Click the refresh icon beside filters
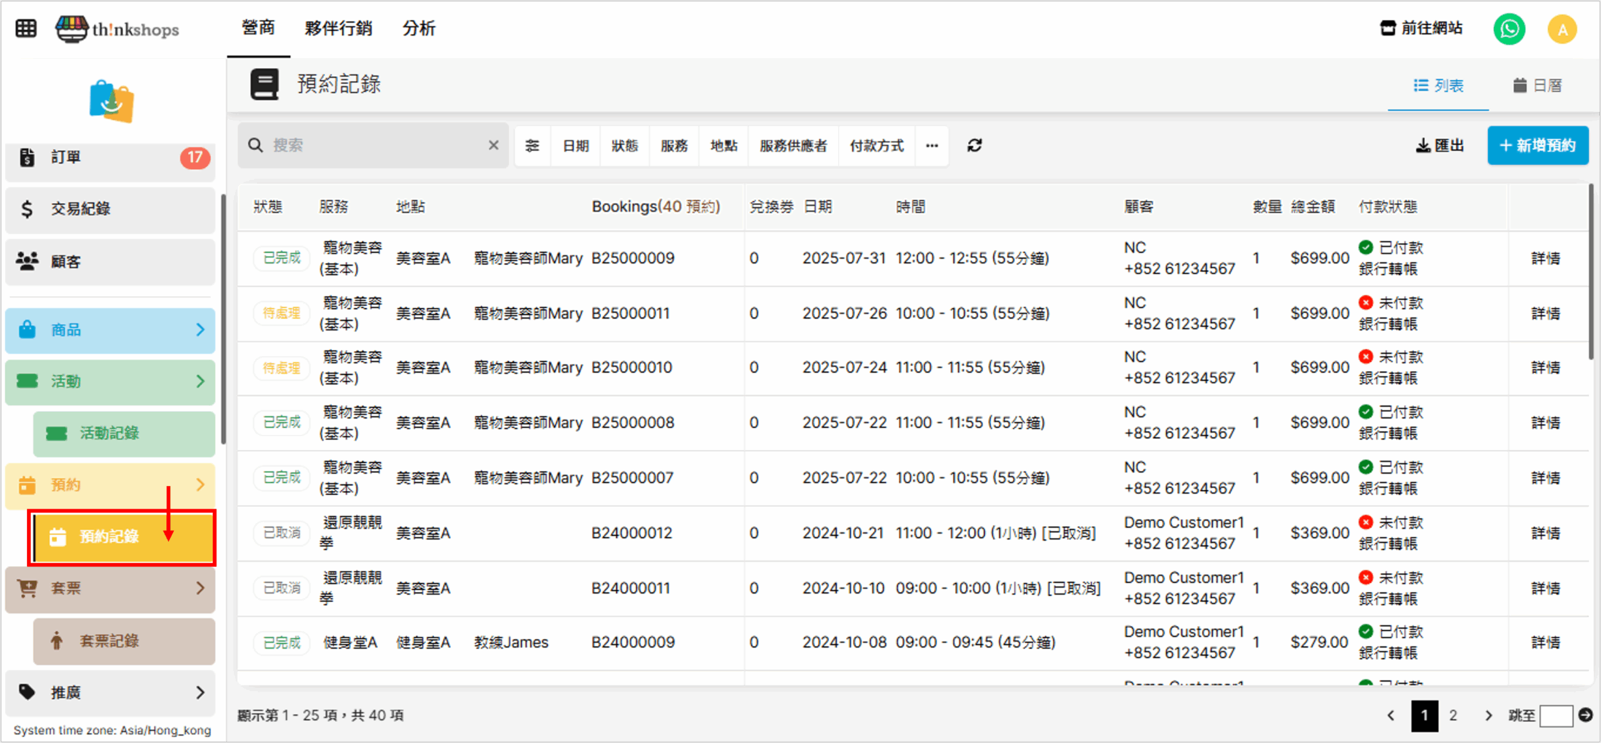 coord(974,146)
